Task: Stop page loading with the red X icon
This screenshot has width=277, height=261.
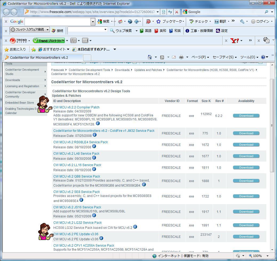Action: tap(176, 12)
